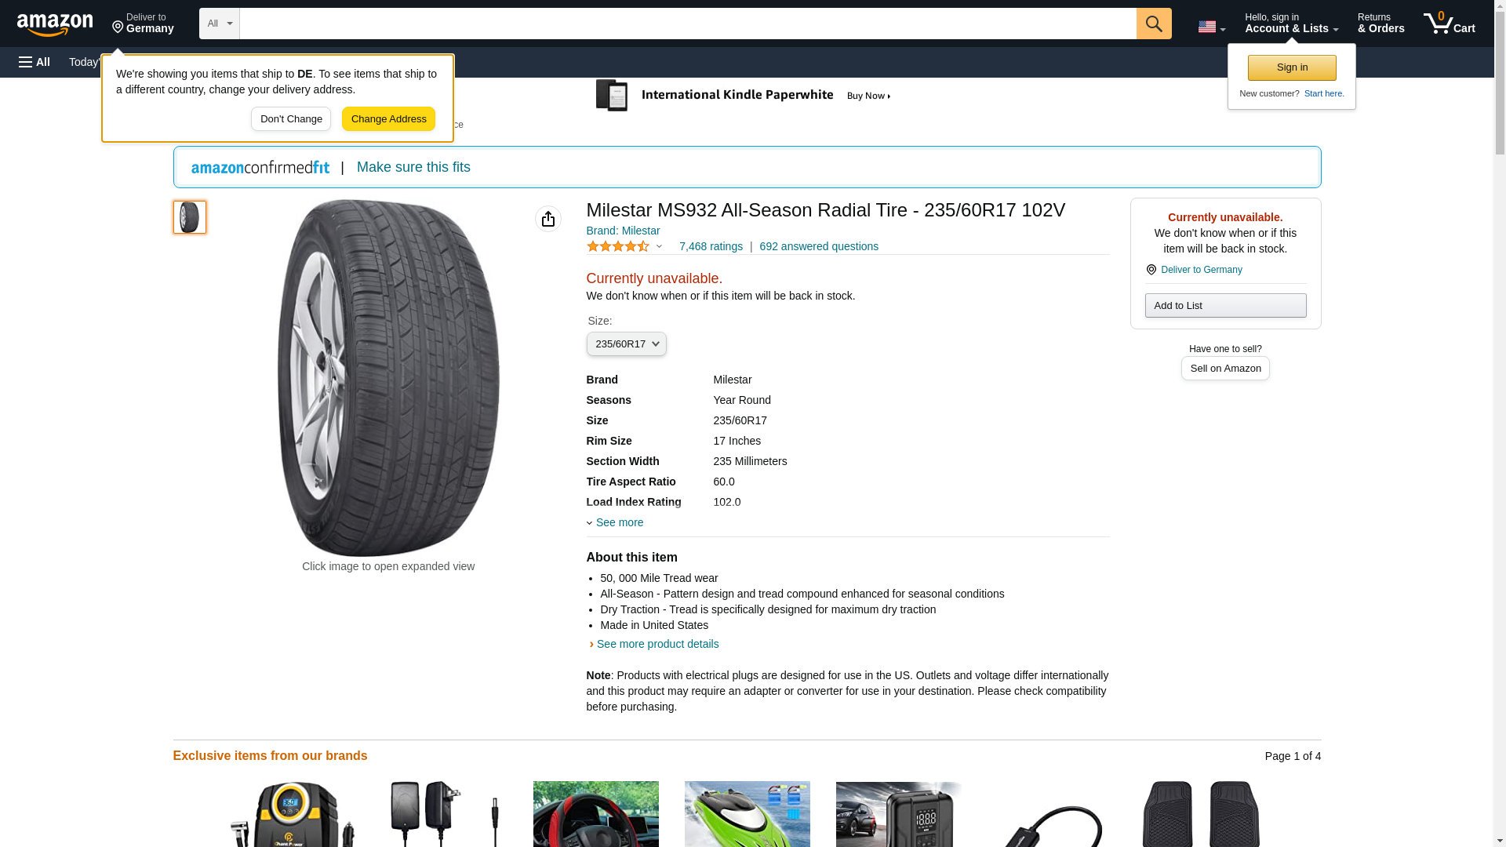Click the Amazon logo
This screenshot has width=1506, height=847.
point(55,24)
